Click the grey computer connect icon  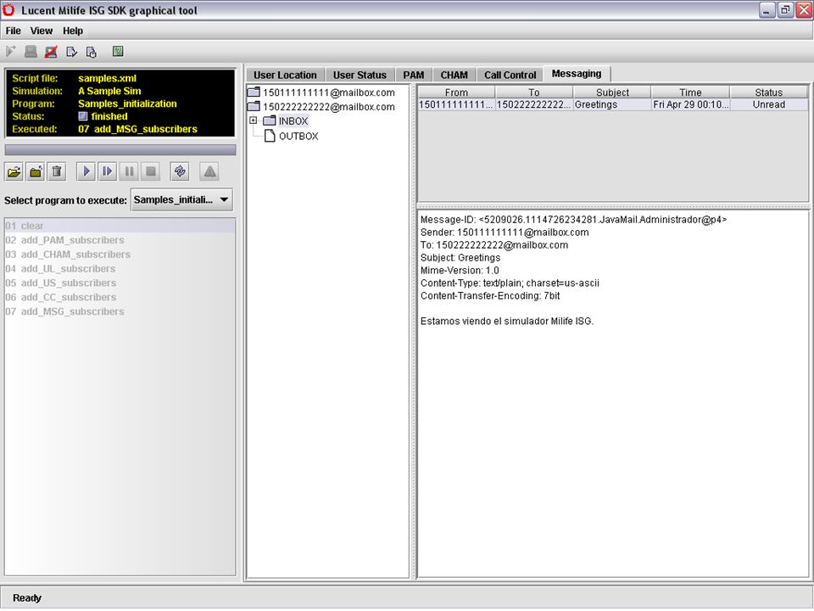[x=31, y=51]
